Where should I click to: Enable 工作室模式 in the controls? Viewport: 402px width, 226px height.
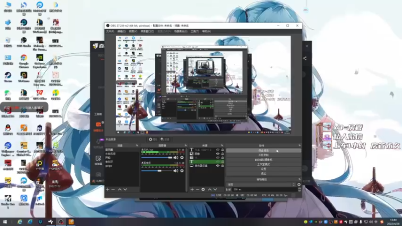(x=263, y=165)
